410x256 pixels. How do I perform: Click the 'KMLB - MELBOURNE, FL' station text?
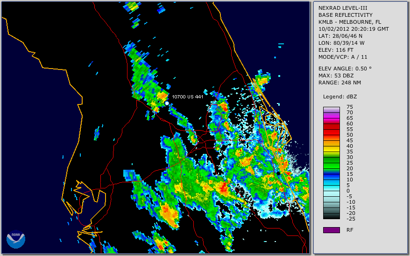(350, 22)
